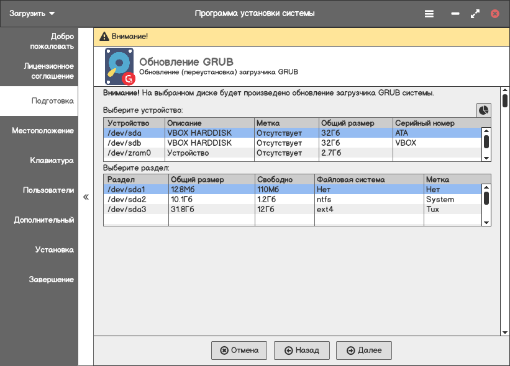
Task: Toggle fullscreen with the expand arrows icon
Action: [x=475, y=13]
